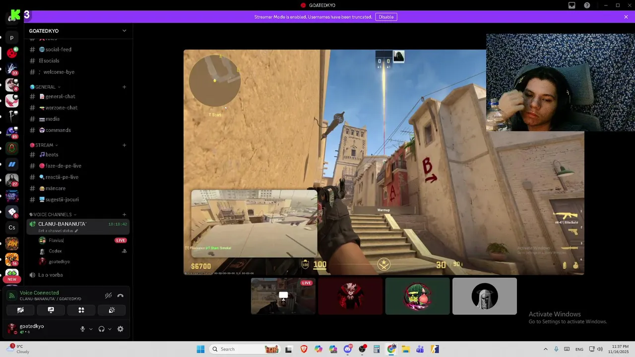Open the general-chat channel
Screen dimensions: 635x357
[x=78, y=96]
